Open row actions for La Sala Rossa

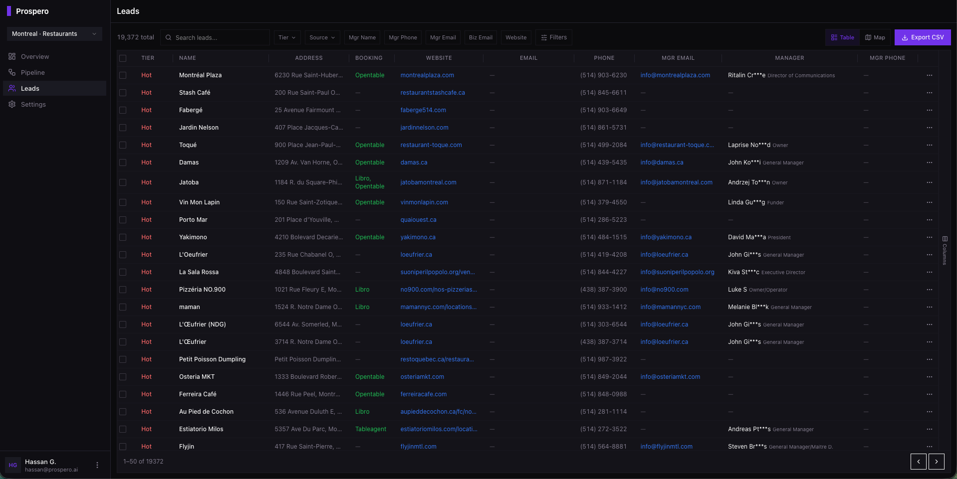click(x=930, y=272)
